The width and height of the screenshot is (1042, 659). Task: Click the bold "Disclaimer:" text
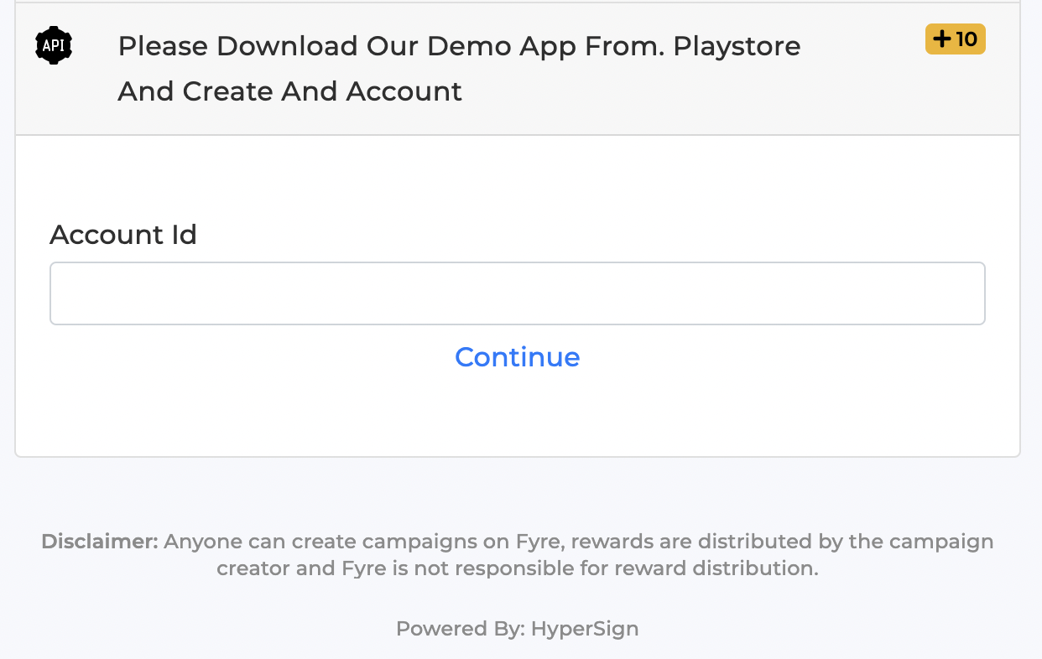pyautogui.click(x=100, y=542)
